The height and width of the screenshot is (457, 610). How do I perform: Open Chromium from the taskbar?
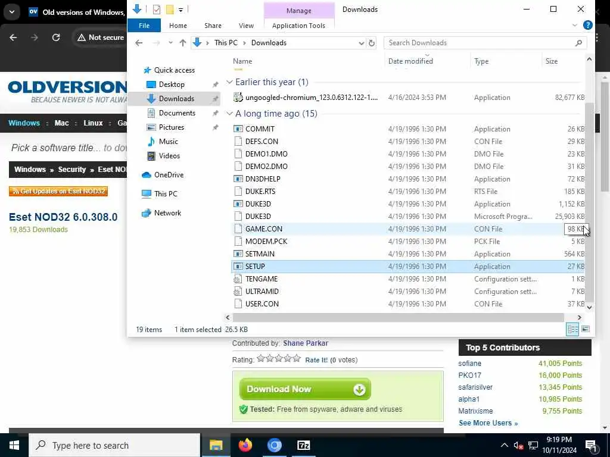point(274,445)
